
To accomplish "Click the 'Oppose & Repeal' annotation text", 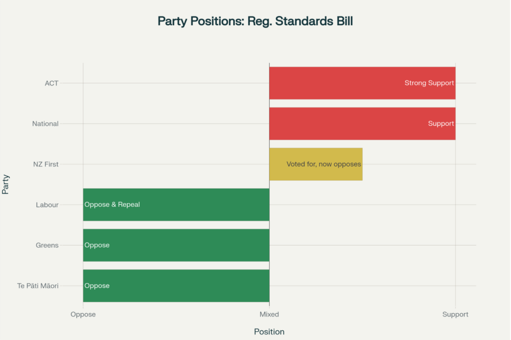I will point(112,205).
